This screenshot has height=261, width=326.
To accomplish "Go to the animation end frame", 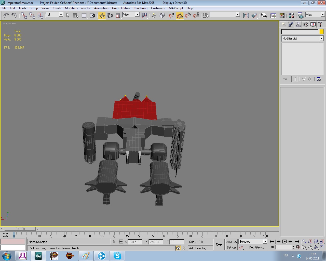I will click(x=297, y=242).
